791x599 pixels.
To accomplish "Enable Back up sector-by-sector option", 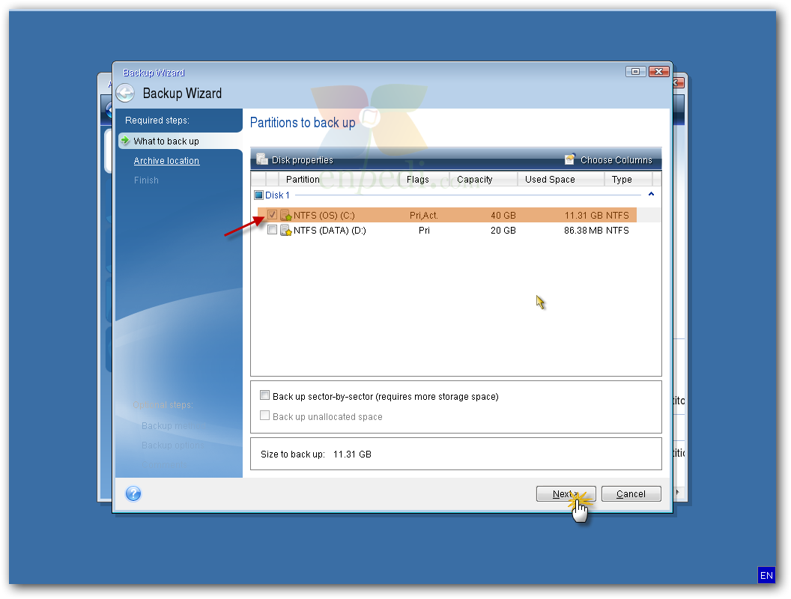I will click(264, 395).
